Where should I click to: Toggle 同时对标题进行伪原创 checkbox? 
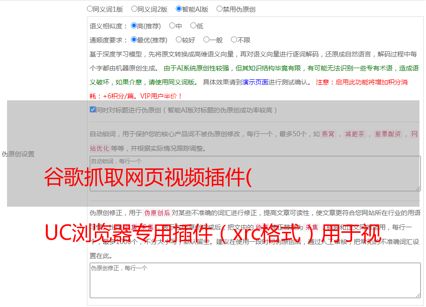coord(93,110)
